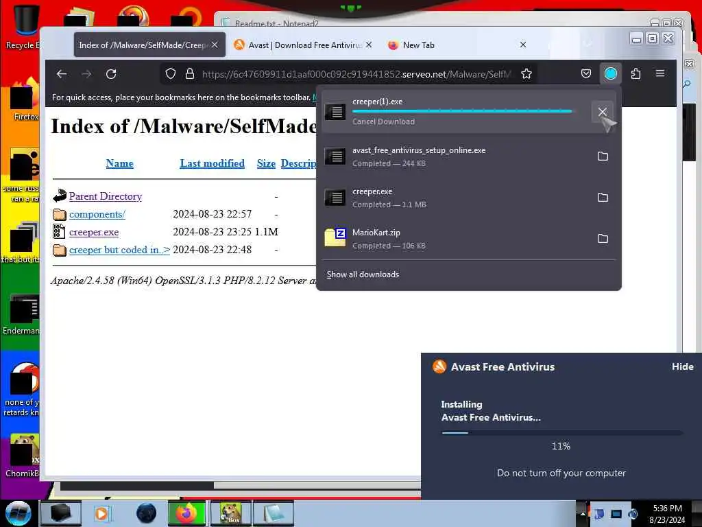Show hidden system tray icons arrow

pos(583,513)
